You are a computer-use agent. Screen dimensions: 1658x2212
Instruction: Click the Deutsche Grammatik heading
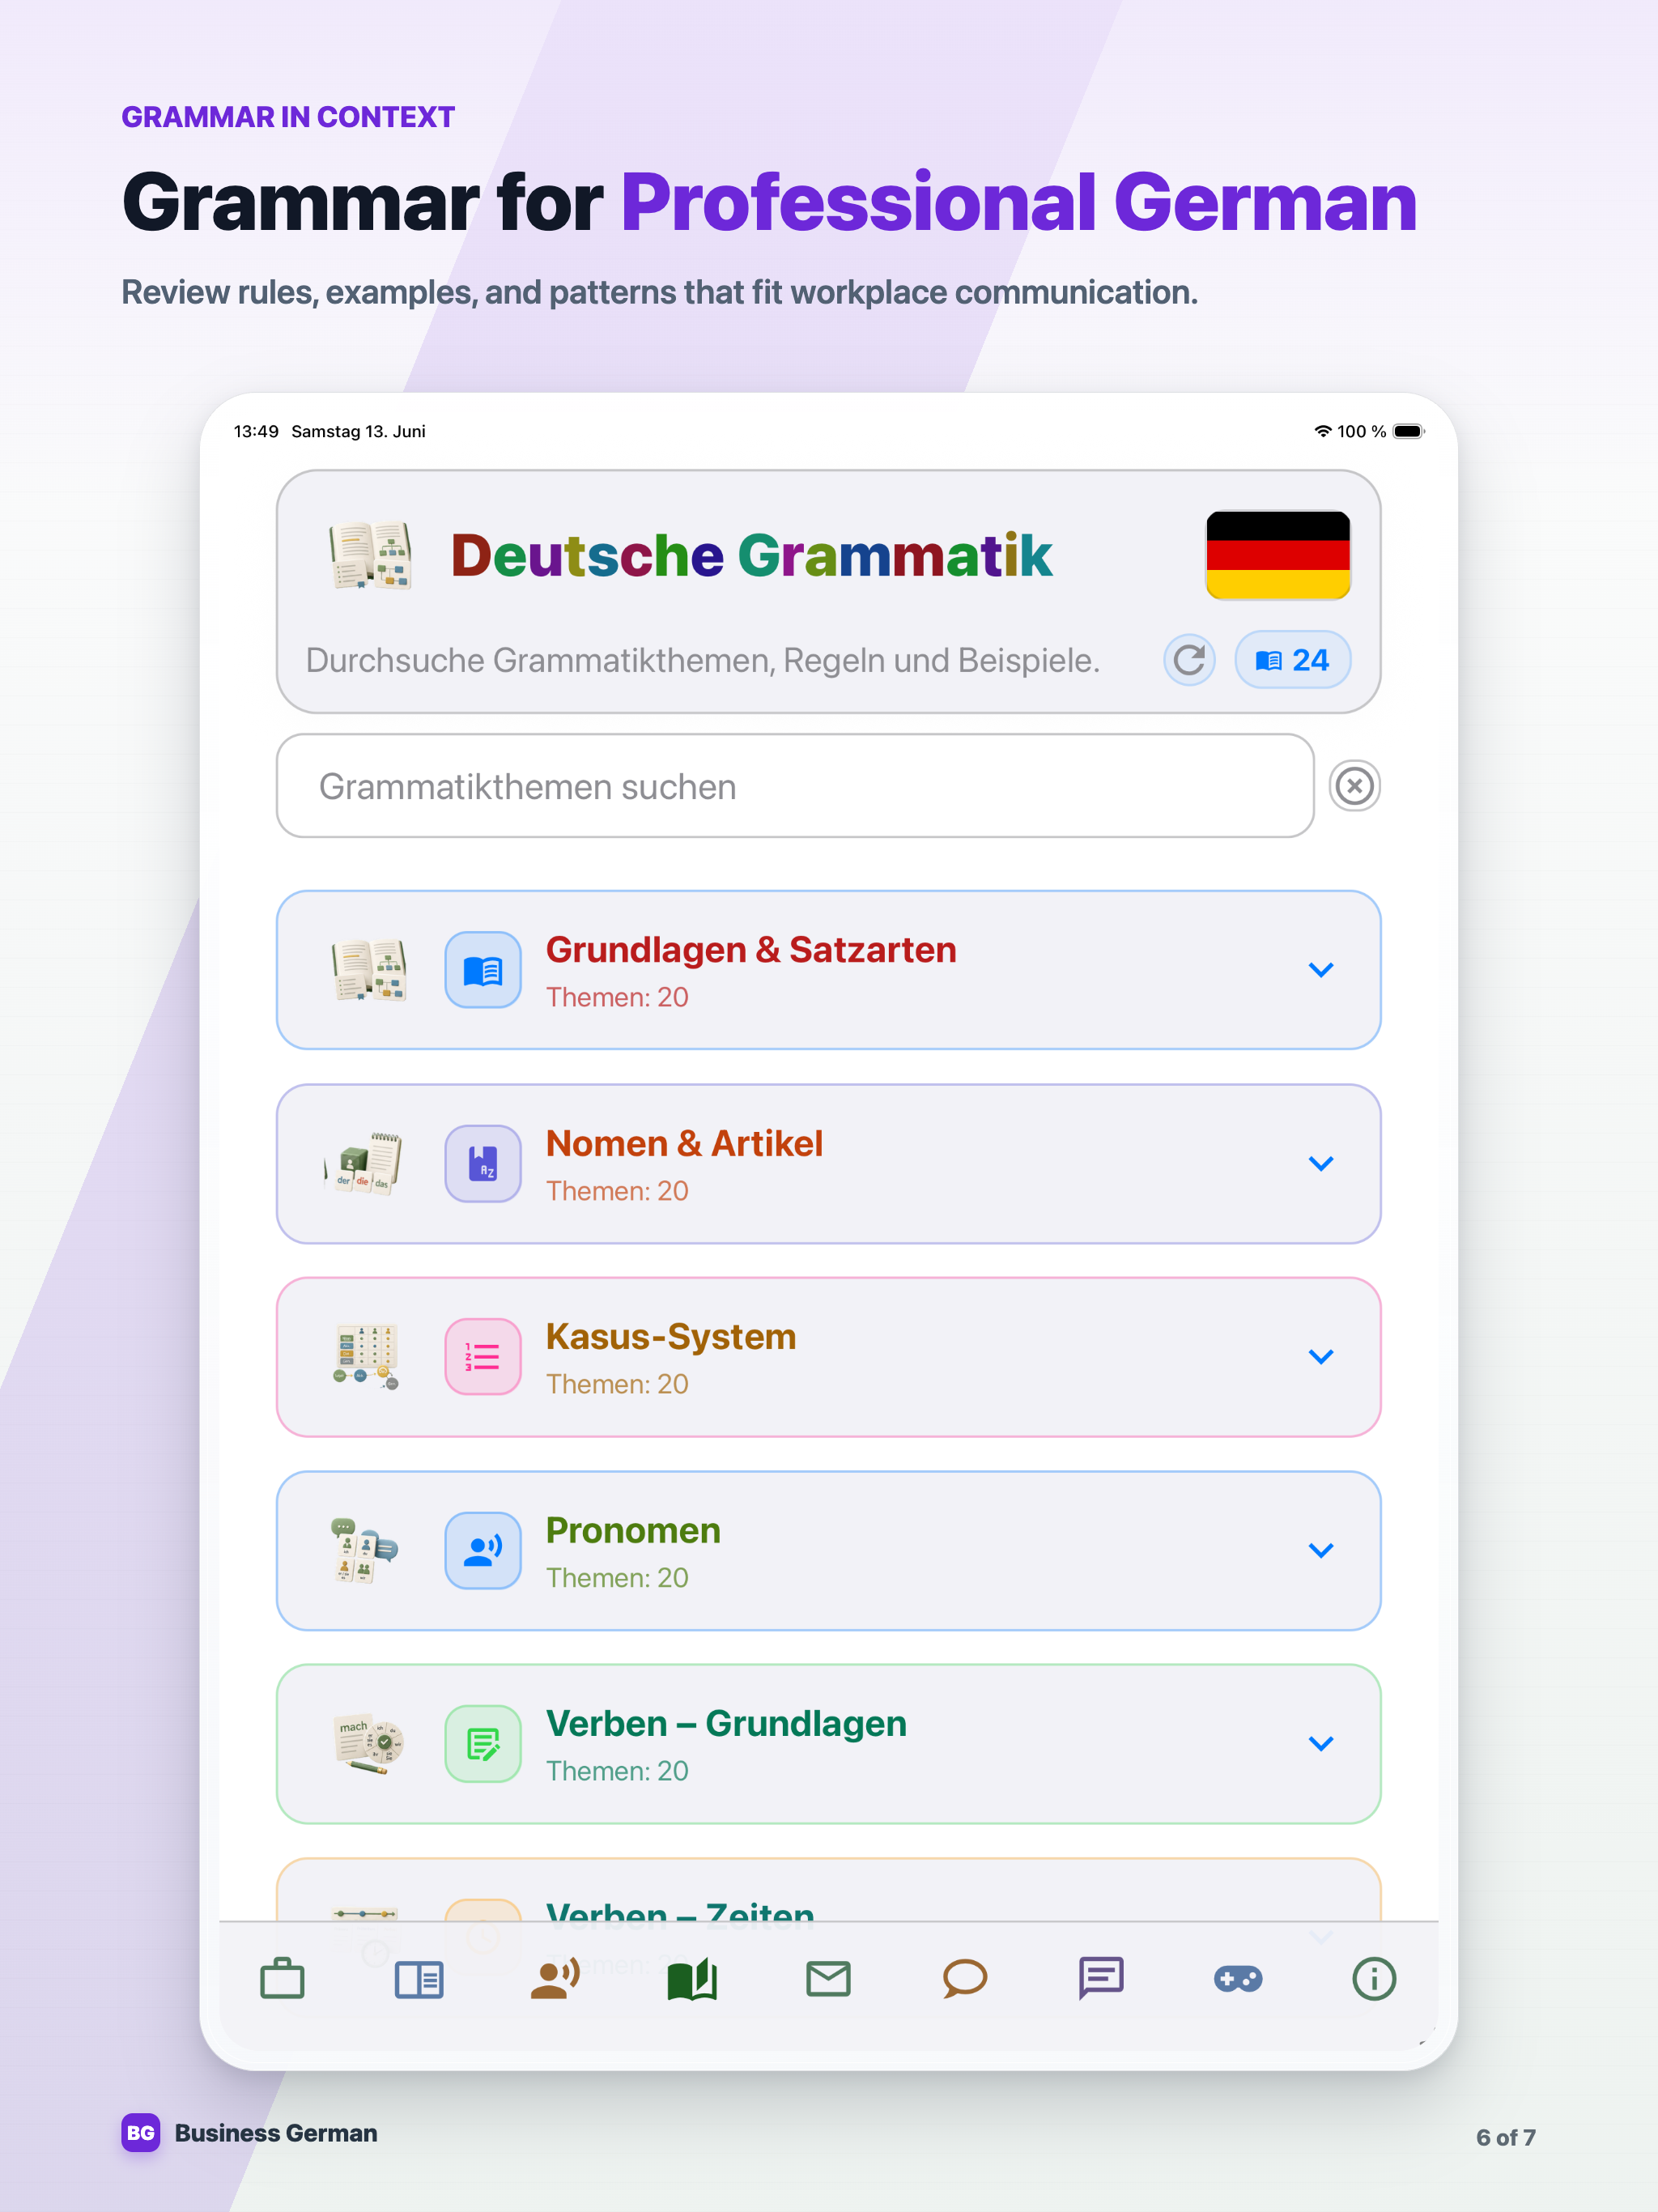tap(751, 555)
